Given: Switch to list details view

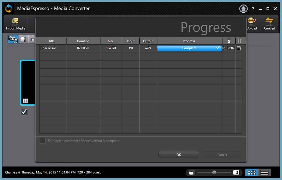Looking at the screenshot, I should pos(264,173).
